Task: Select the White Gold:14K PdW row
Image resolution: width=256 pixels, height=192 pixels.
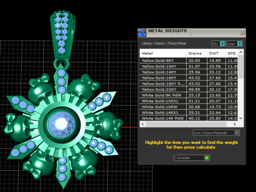Action: [189, 118]
